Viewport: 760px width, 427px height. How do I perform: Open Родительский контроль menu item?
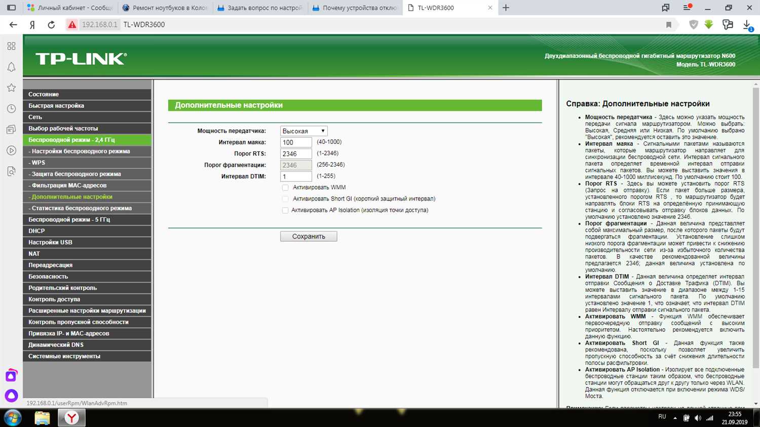(87, 288)
